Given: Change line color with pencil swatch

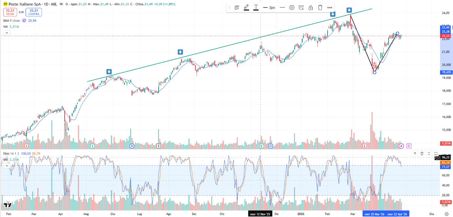Looking at the screenshot, I should 246,8.
